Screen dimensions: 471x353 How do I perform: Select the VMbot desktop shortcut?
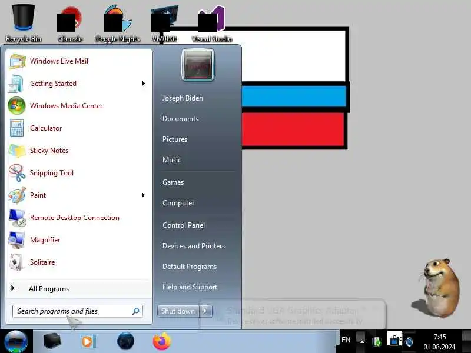164,24
